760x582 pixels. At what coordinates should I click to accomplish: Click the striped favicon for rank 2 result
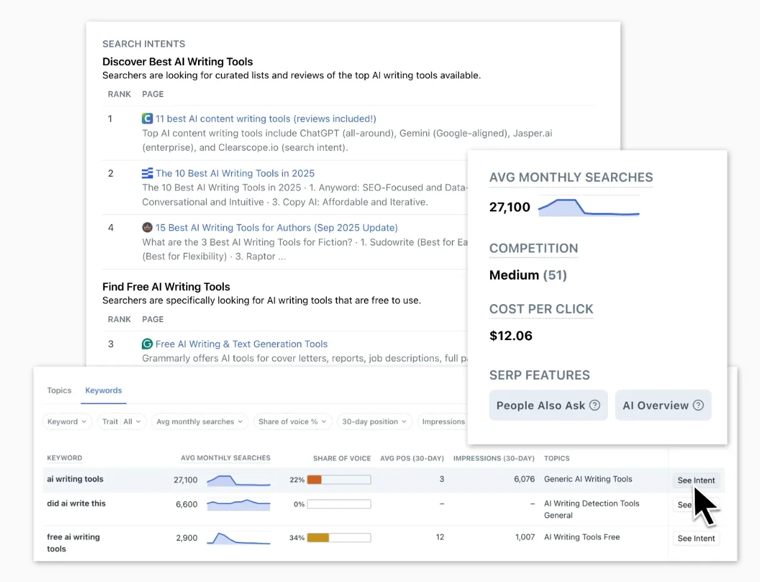point(147,173)
